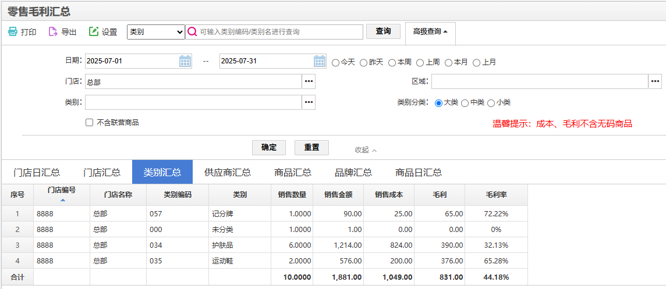Click the 合计 totals row label
666x289 pixels.
tap(17, 277)
